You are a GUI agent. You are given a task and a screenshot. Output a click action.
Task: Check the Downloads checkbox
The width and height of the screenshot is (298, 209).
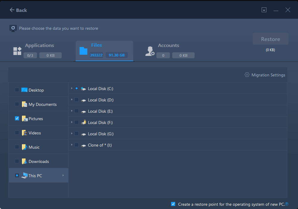pos(17,161)
